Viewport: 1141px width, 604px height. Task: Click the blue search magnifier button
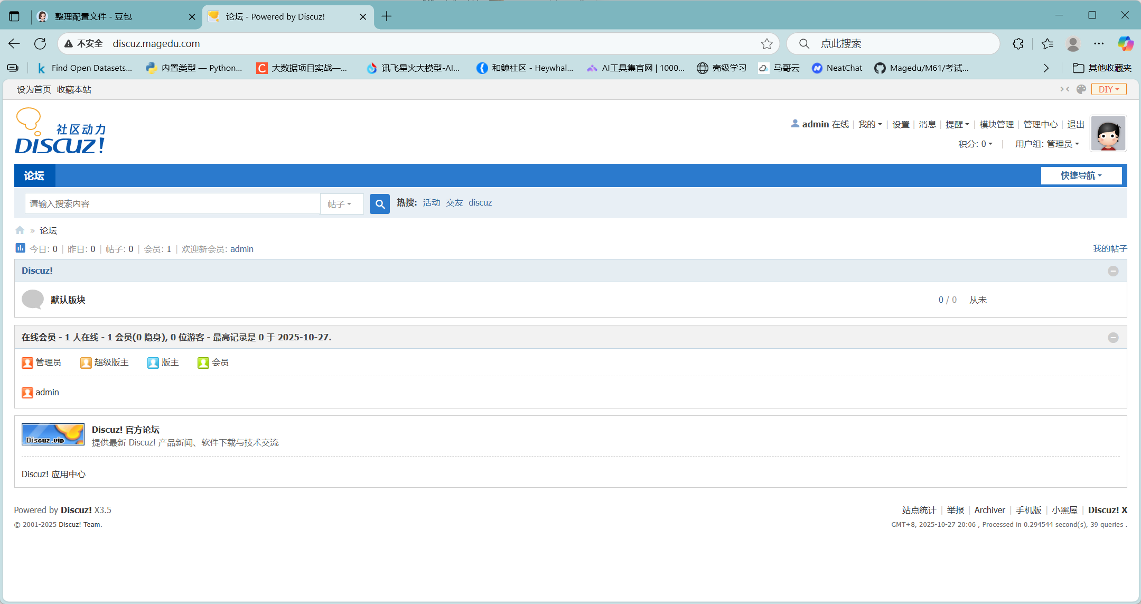point(379,203)
